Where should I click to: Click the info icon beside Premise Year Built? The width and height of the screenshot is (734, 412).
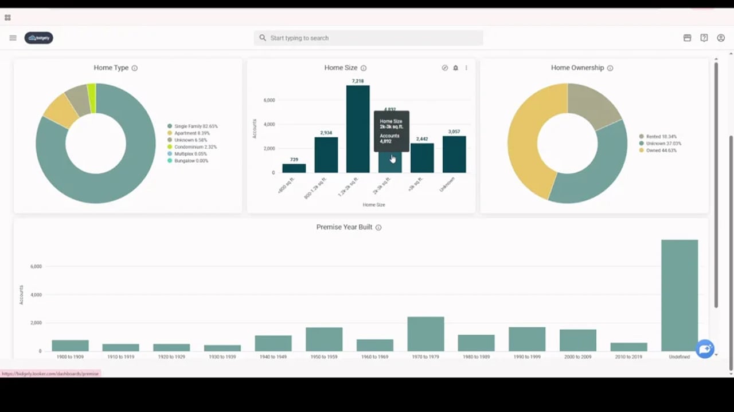tap(378, 227)
